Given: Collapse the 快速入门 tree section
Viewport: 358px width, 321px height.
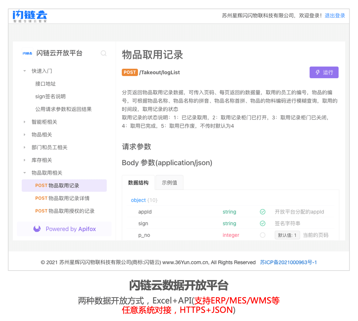Looking at the screenshot, I should click(x=24, y=71).
